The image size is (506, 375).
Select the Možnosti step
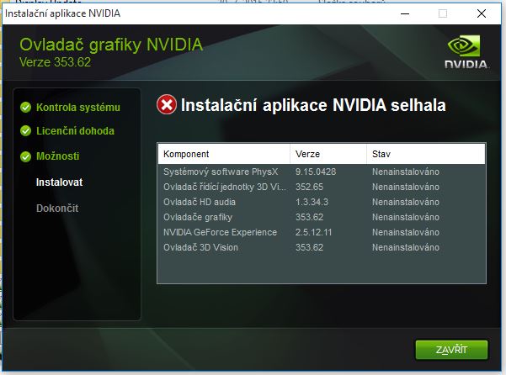[58, 156]
